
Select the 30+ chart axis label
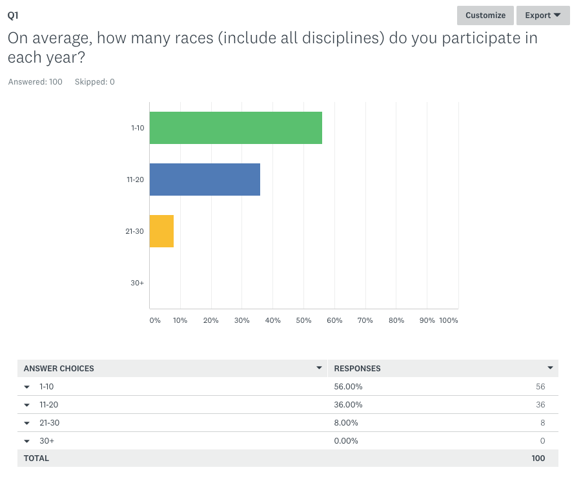pos(137,283)
